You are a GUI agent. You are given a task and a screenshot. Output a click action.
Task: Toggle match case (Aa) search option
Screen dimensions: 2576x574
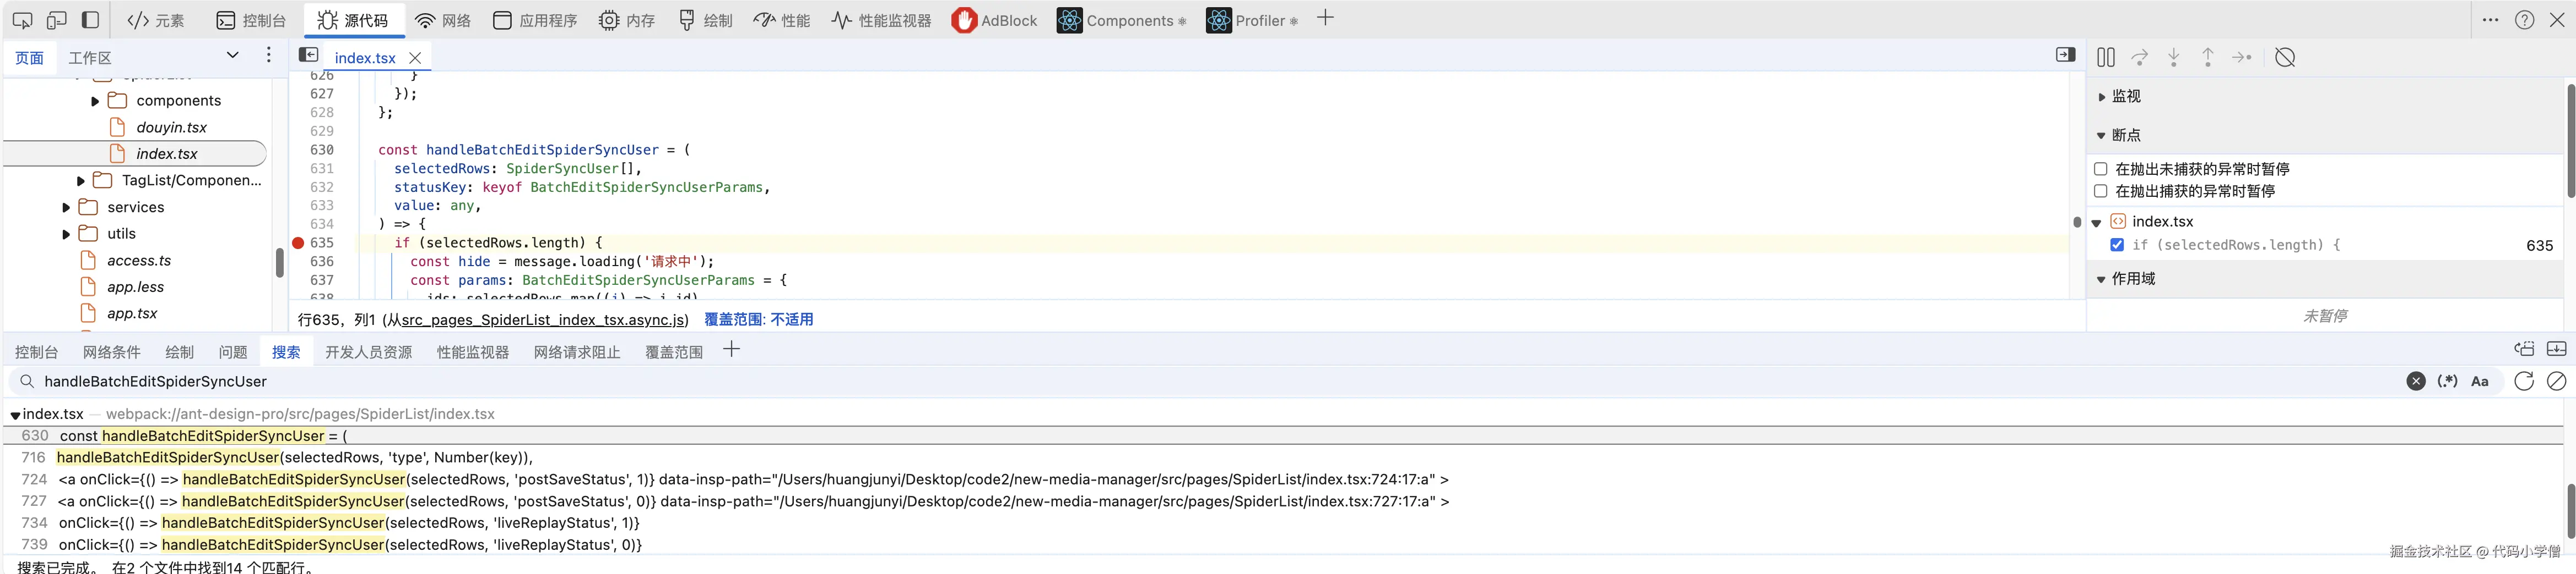pos(2479,382)
